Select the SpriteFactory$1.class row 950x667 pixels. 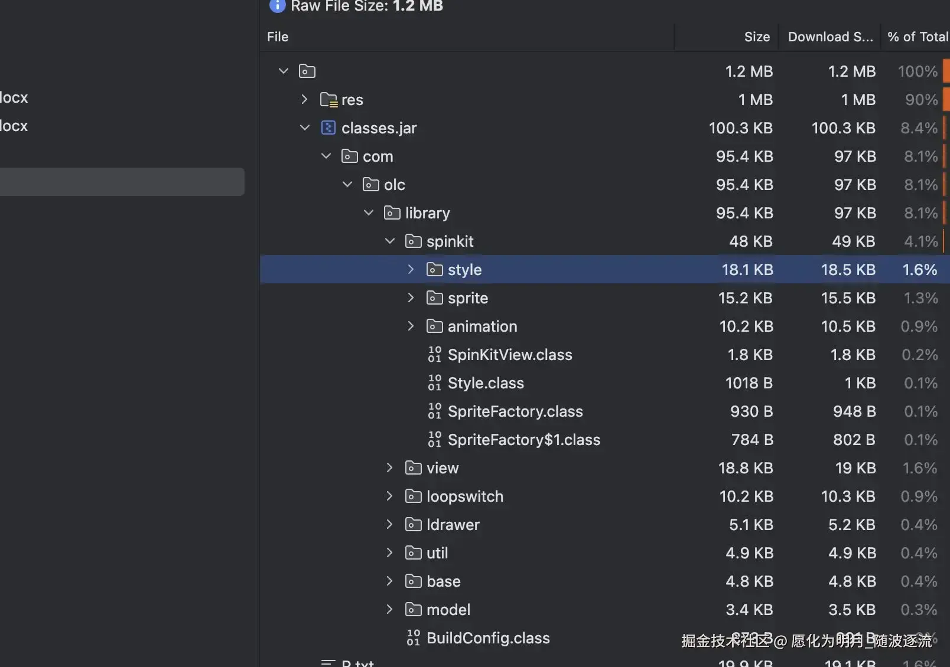click(523, 440)
